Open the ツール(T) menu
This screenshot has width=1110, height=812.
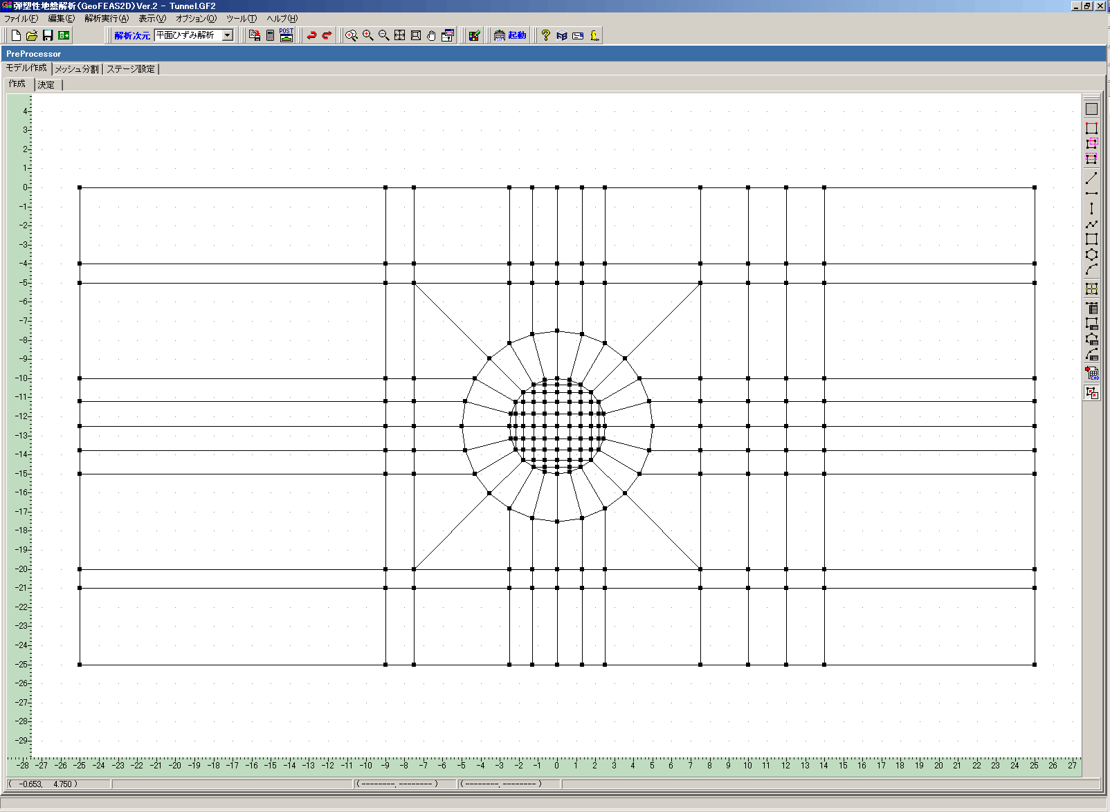pos(242,19)
